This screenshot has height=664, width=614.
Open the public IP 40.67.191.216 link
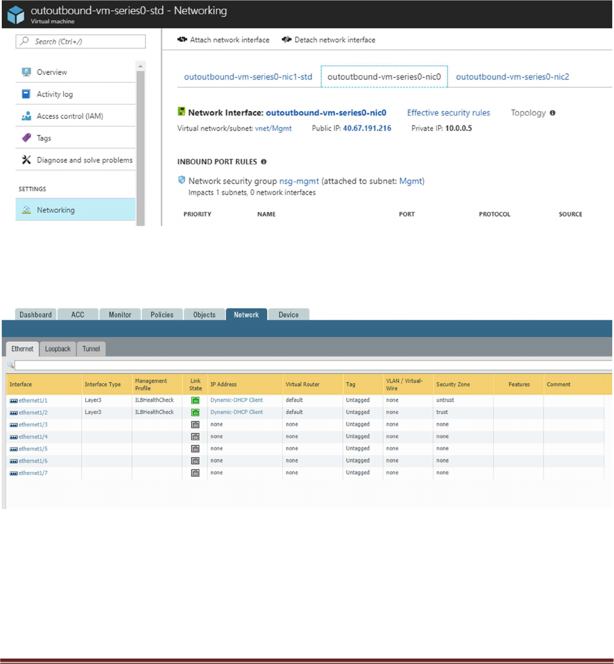click(367, 128)
